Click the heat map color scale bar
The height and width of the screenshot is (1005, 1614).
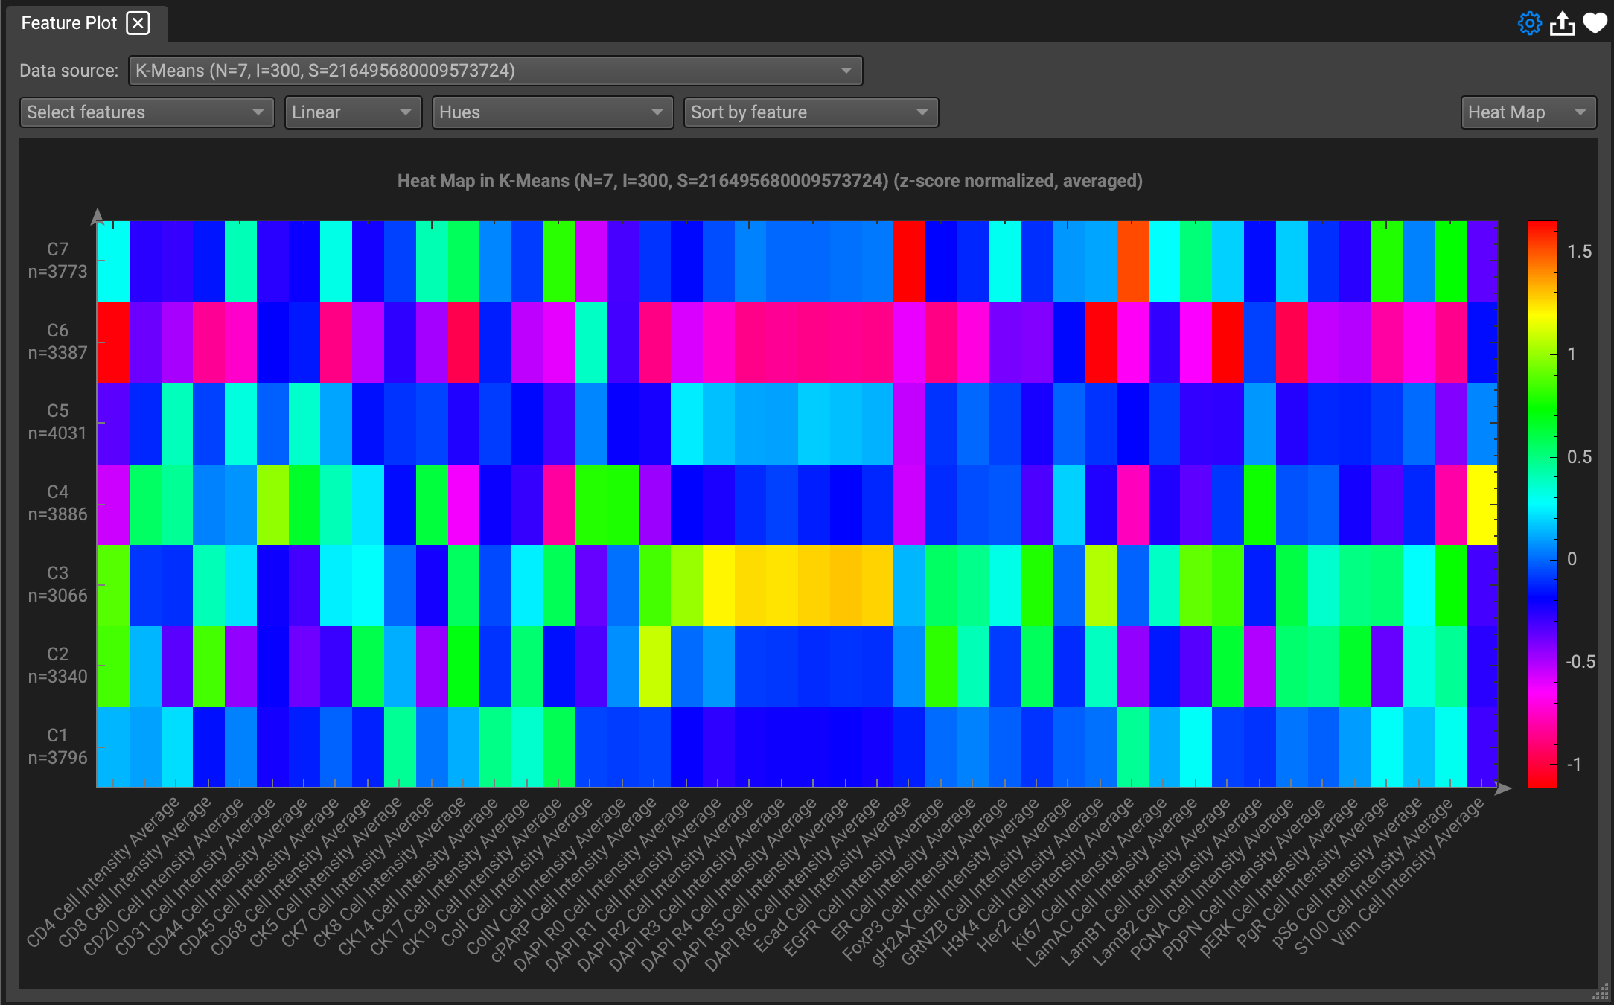coord(1543,504)
